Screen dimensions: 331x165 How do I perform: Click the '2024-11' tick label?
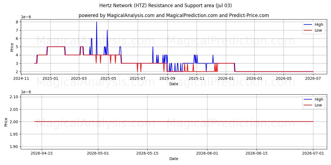22,78
